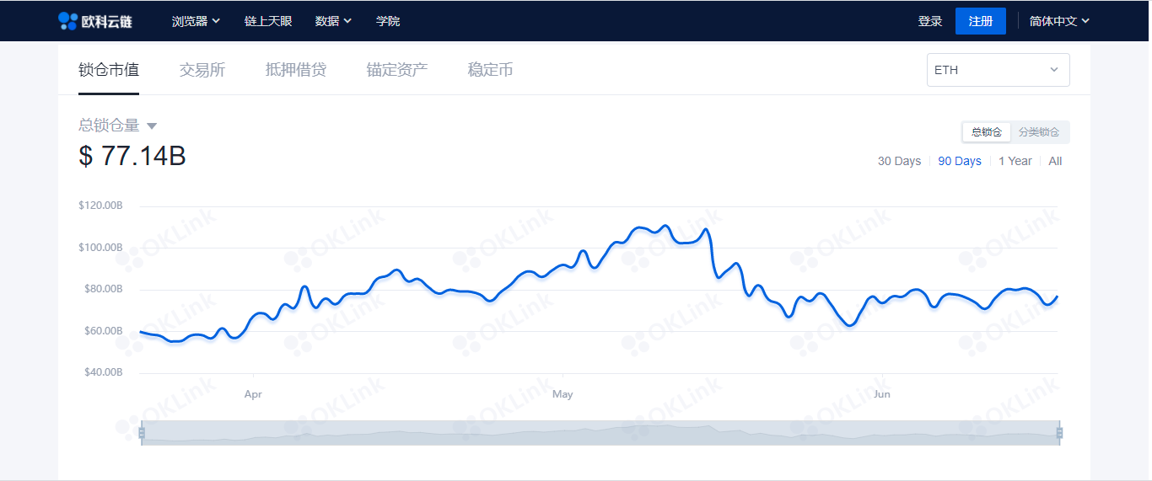1152x481 pixels.
Task: Switch to the 抵押借贷 tab
Action: click(x=296, y=70)
